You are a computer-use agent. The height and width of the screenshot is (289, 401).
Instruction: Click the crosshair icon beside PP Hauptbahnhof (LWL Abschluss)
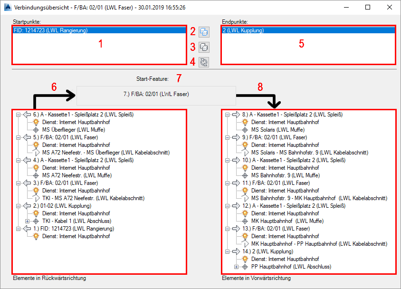[x=245, y=267]
